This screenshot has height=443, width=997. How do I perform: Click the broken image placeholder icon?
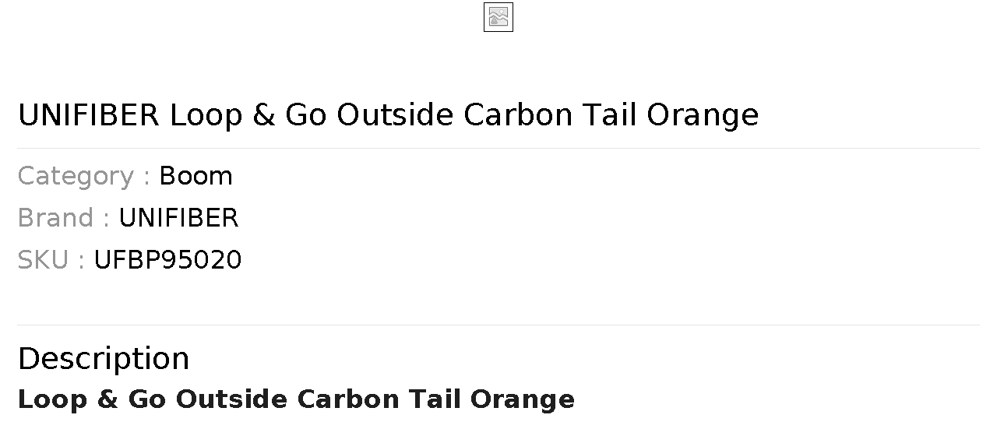click(x=498, y=17)
